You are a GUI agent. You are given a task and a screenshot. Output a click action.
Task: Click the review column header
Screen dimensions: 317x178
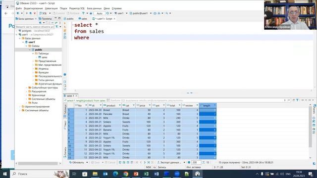tap(190, 105)
